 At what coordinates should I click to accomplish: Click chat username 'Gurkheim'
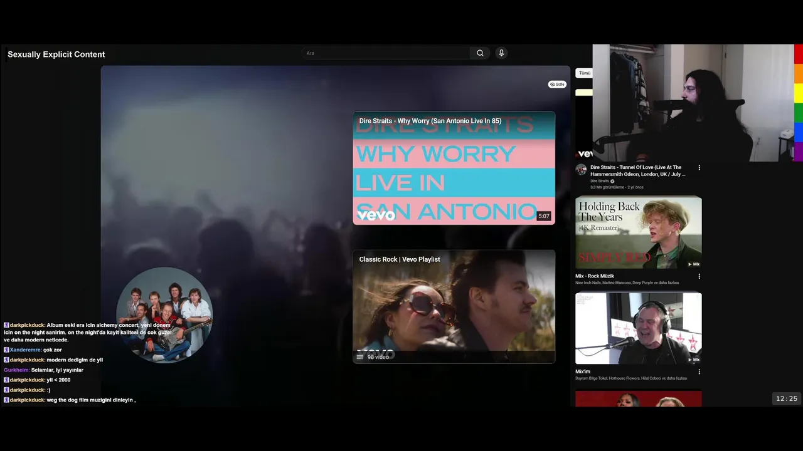pos(16,370)
